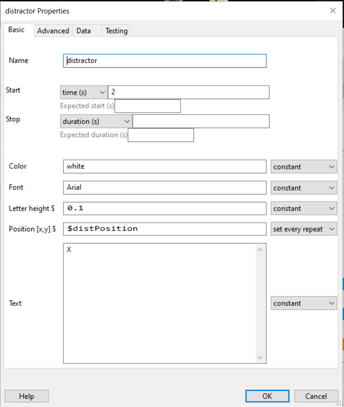The image size is (344, 407).
Task: Open the Letter height constant dropdown
Action: tap(304, 209)
